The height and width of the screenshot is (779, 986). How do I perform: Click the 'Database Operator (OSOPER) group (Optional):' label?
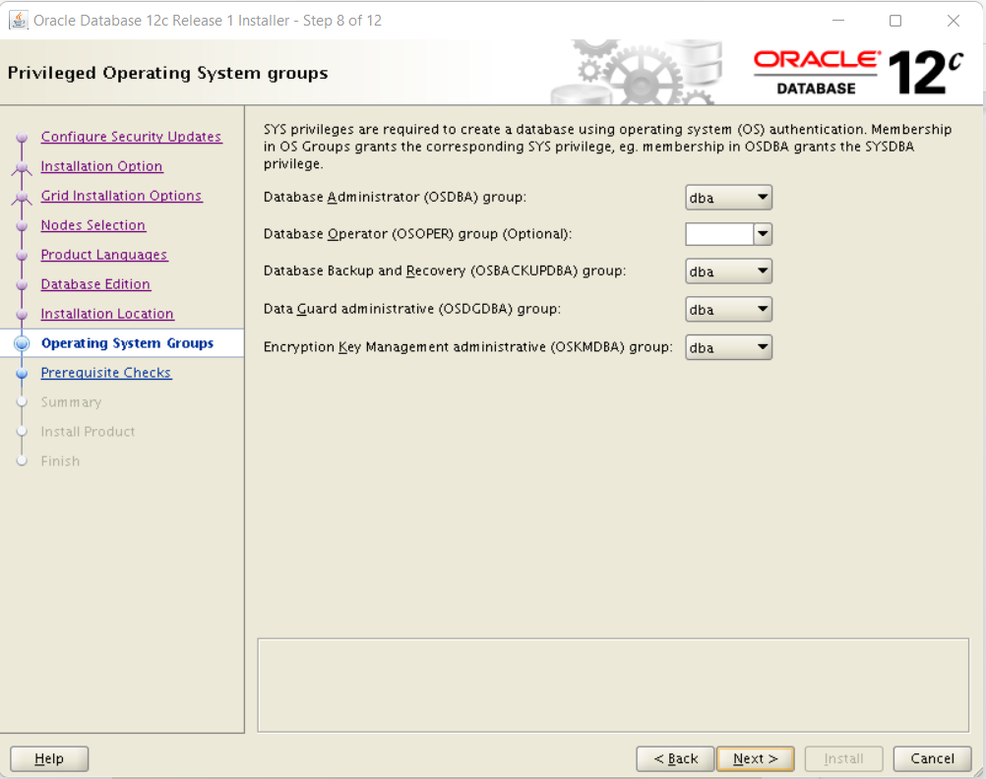[417, 234]
